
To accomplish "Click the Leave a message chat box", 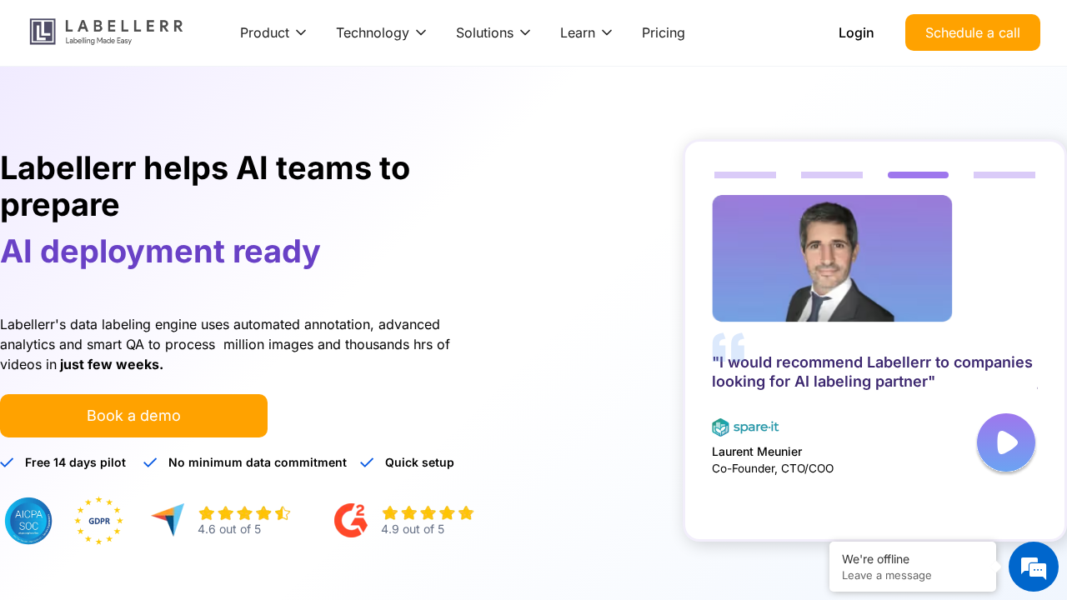I will [x=913, y=567].
